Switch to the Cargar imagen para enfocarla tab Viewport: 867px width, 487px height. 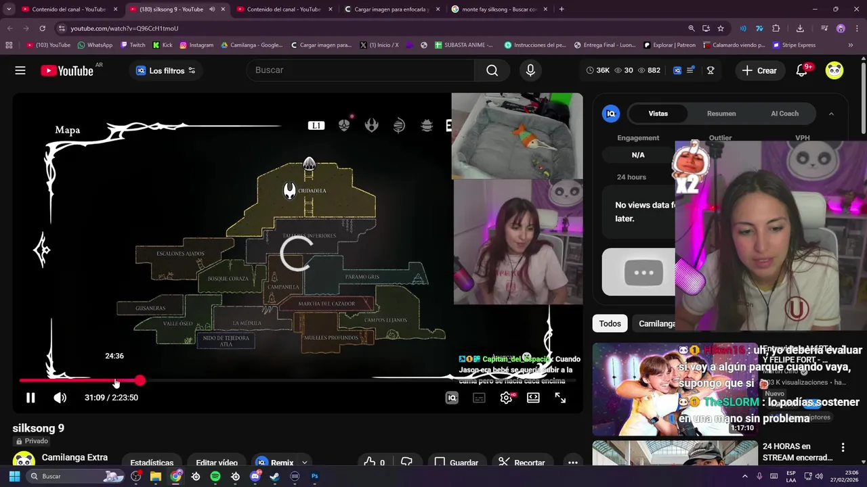(x=392, y=9)
